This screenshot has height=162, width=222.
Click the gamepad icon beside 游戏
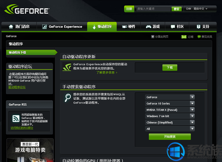148,27
